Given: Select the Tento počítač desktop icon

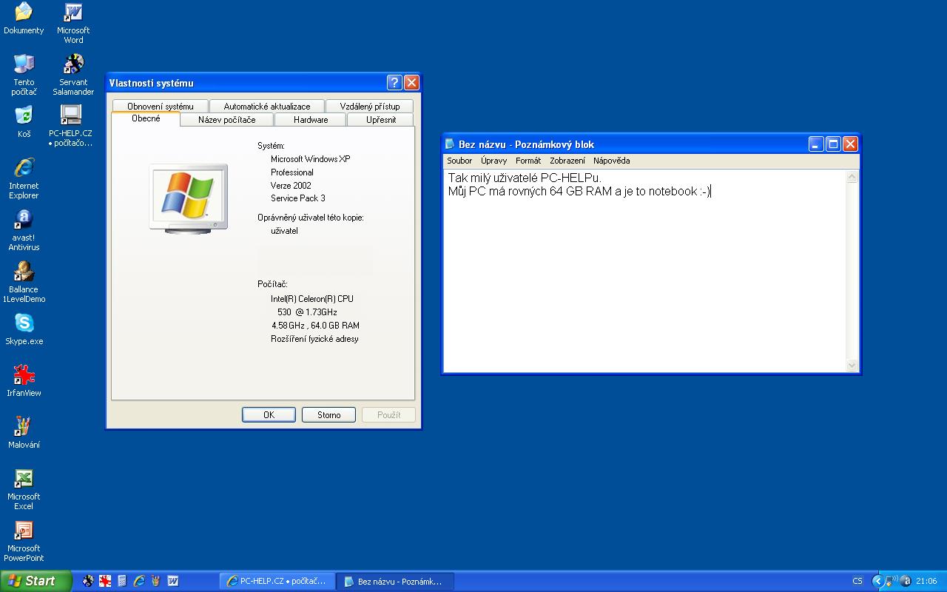Looking at the screenshot, I should point(24,75).
